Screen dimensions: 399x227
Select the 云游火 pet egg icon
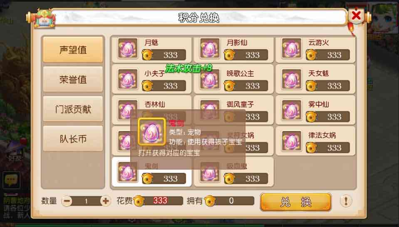pyautogui.click(x=292, y=48)
